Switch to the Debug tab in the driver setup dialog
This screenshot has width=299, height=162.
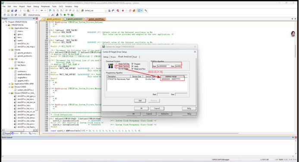[x=106, y=57]
